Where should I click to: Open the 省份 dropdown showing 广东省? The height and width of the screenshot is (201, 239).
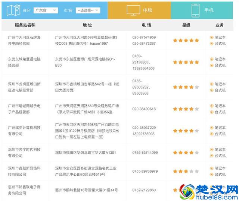(46, 10)
